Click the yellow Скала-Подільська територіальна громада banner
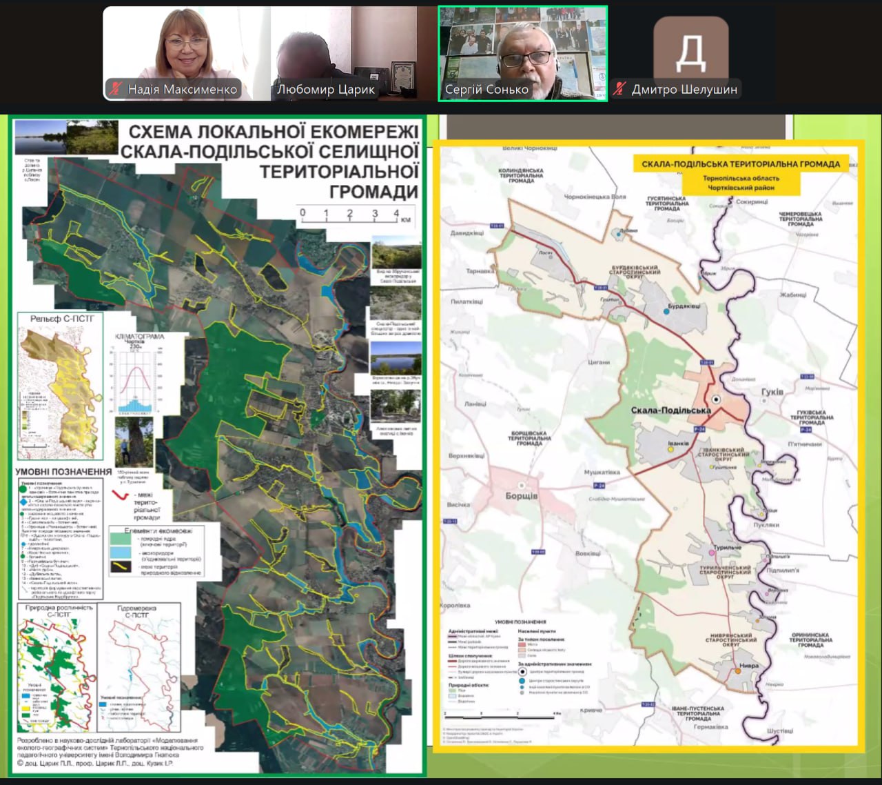 (x=741, y=164)
